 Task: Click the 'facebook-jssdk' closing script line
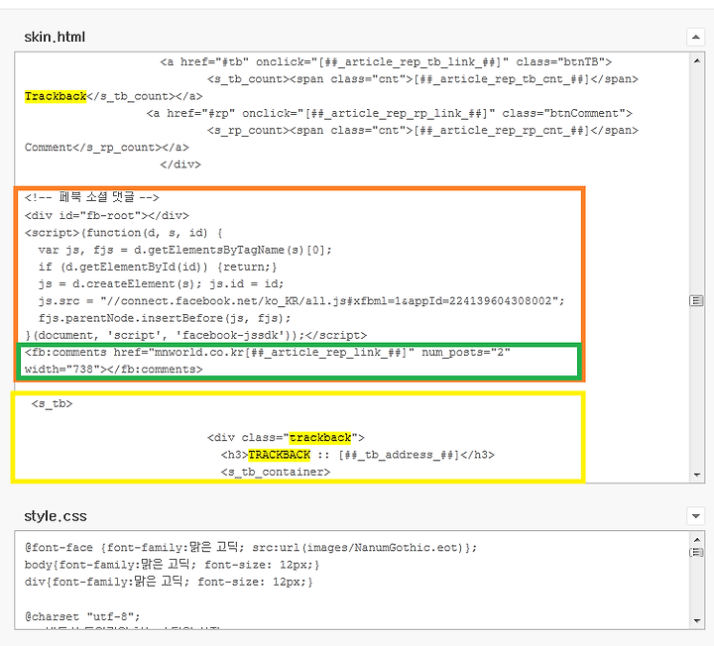pyautogui.click(x=195, y=335)
